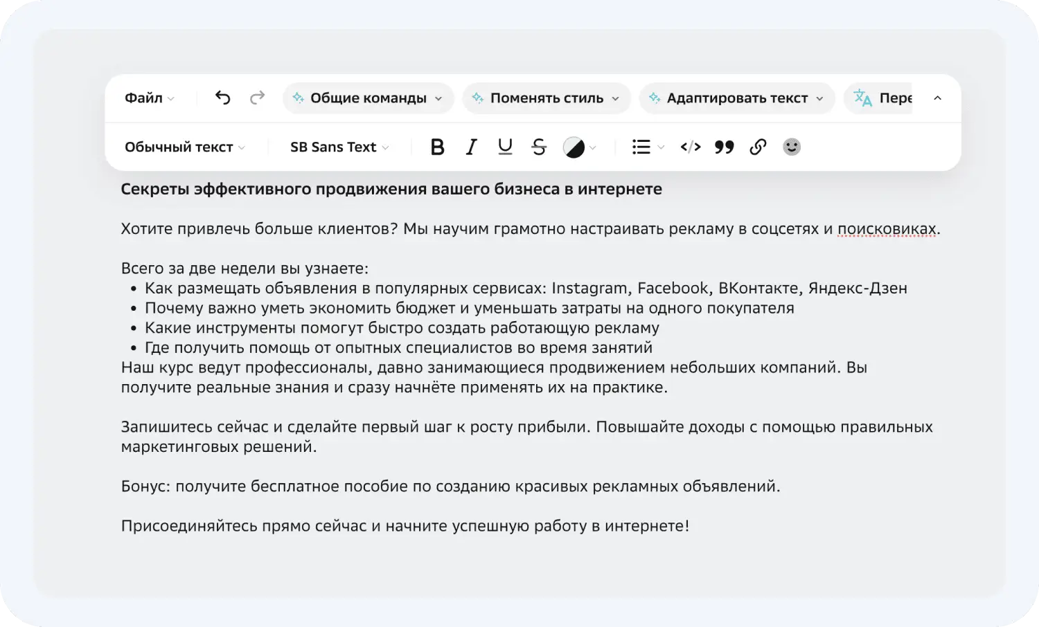Click the line "Всего за две недели вы узнаете:"
The width and height of the screenshot is (1039, 627).
245,269
